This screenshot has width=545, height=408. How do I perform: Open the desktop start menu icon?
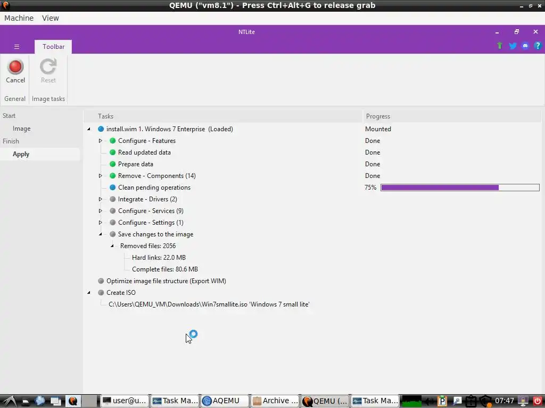pos(10,401)
